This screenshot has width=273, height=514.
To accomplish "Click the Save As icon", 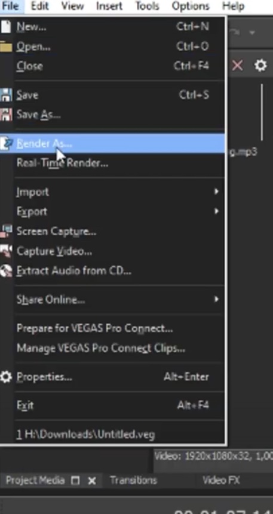I will pos(5,115).
